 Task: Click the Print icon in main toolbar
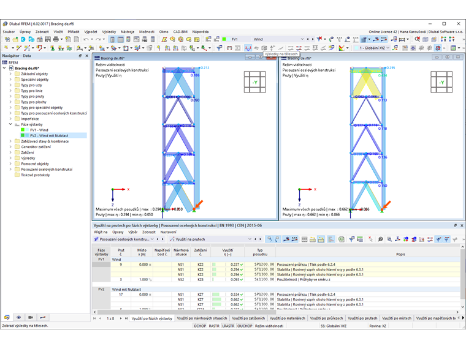(x=56, y=39)
